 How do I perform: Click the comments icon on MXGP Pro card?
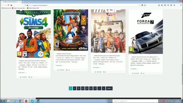click(x=104, y=72)
